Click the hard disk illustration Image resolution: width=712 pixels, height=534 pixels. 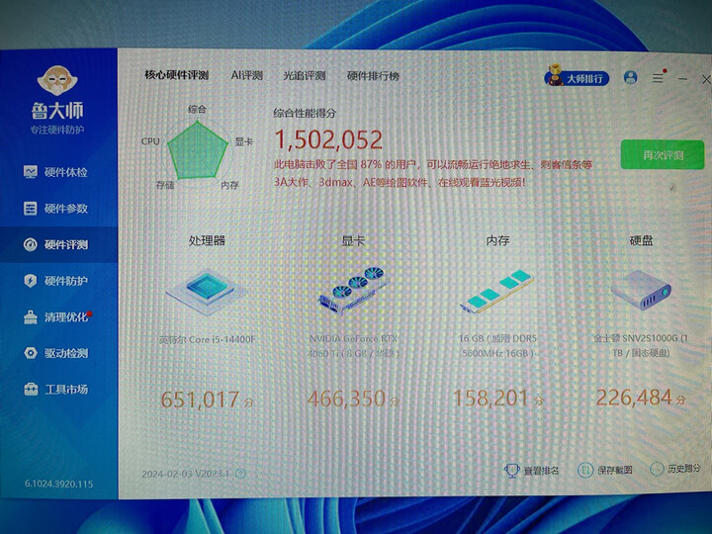[641, 290]
